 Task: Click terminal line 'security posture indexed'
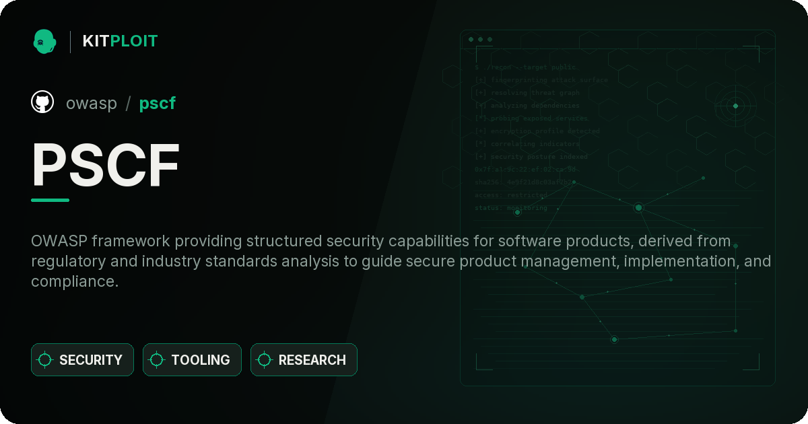(531, 157)
